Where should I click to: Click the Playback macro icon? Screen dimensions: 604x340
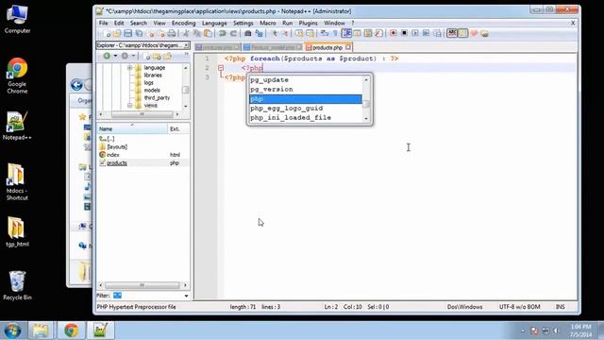(415, 34)
